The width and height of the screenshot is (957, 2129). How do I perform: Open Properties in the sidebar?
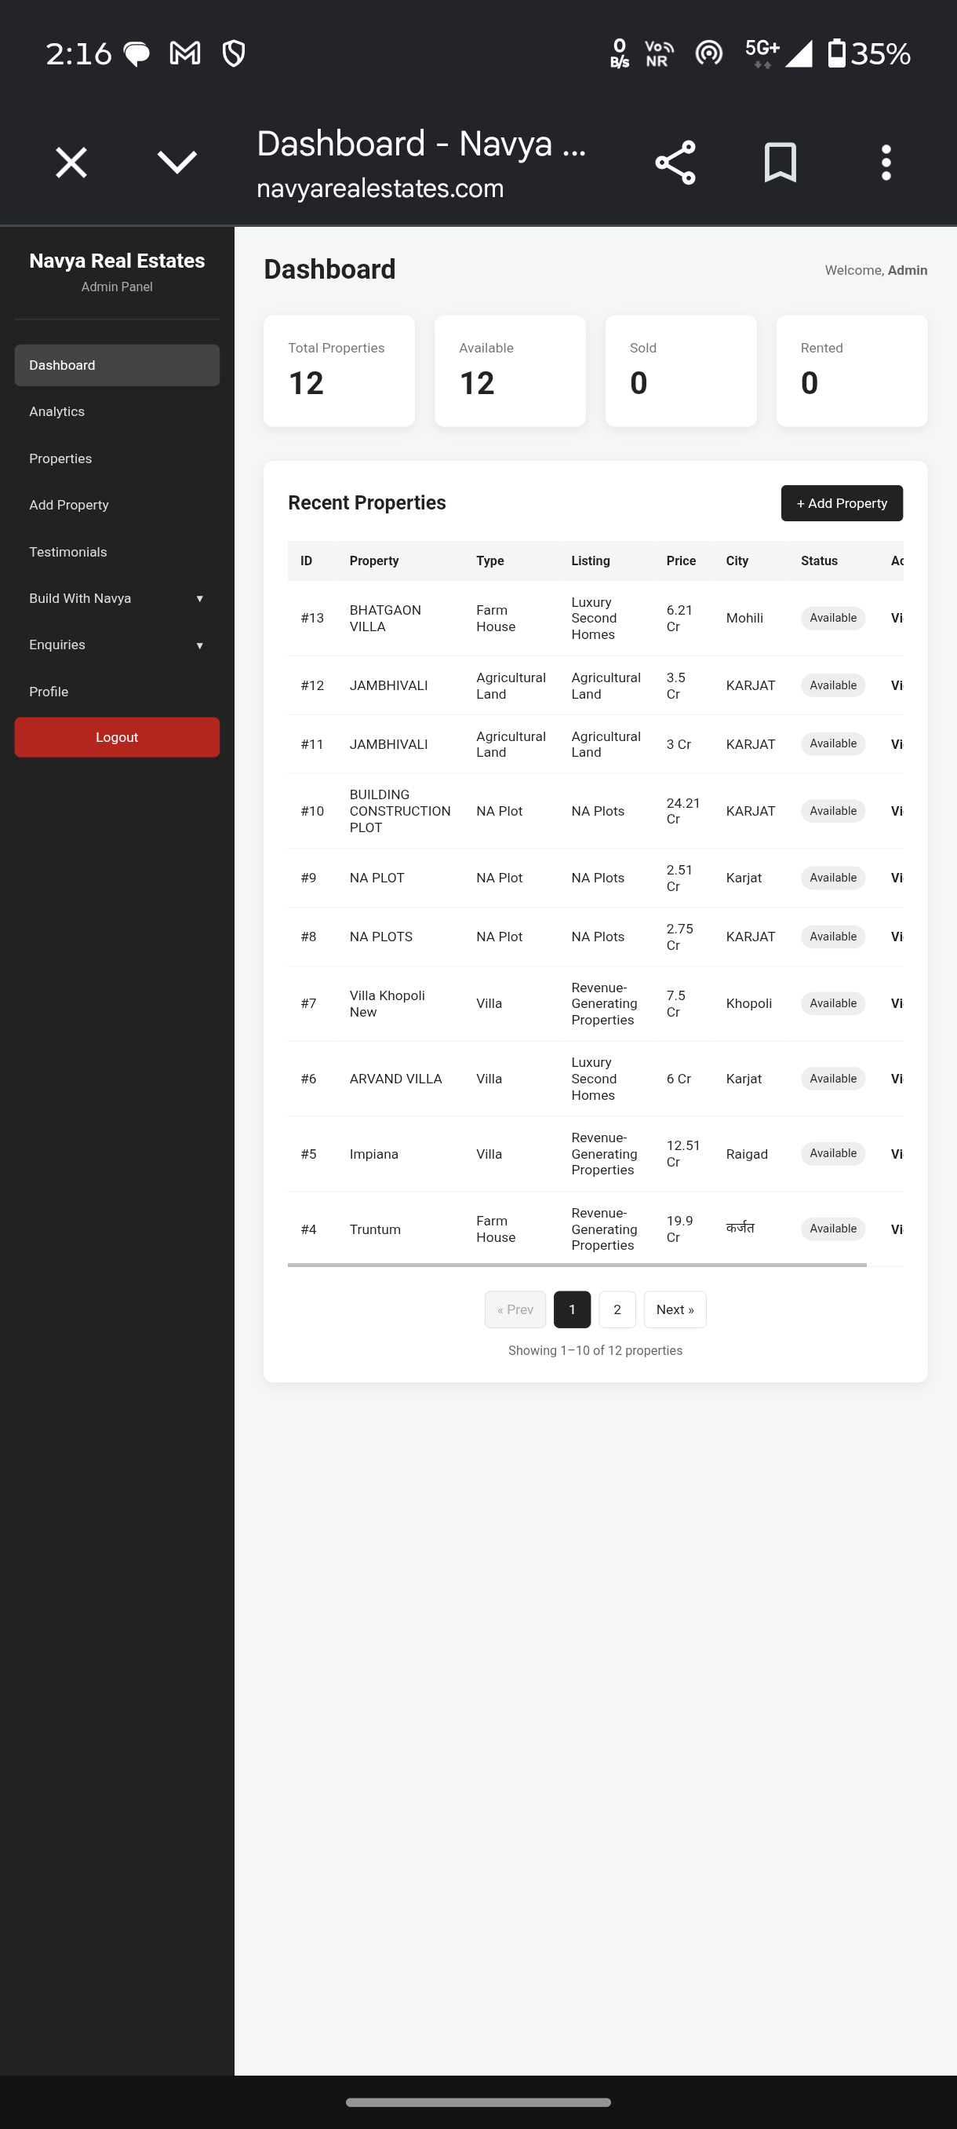tap(117, 458)
